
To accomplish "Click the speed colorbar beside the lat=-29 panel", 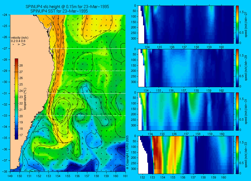I will pos(237,68).
